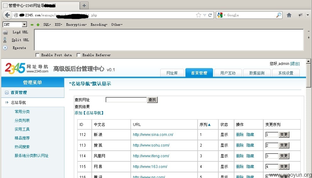This screenshot has width=312, height=178.
Task: Reload the page using the refresh icon
Action: click(x=210, y=15)
